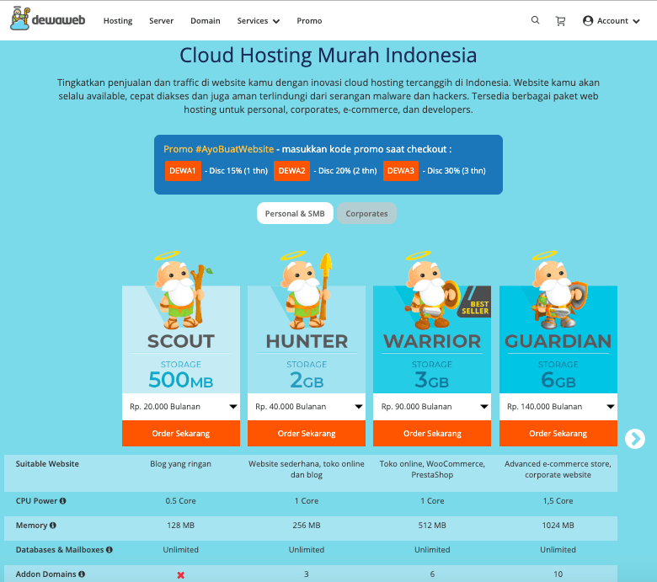This screenshot has width=657, height=582.
Task: Open Hunter billing period dropdown Rp. 40.000
Action: [x=307, y=407]
